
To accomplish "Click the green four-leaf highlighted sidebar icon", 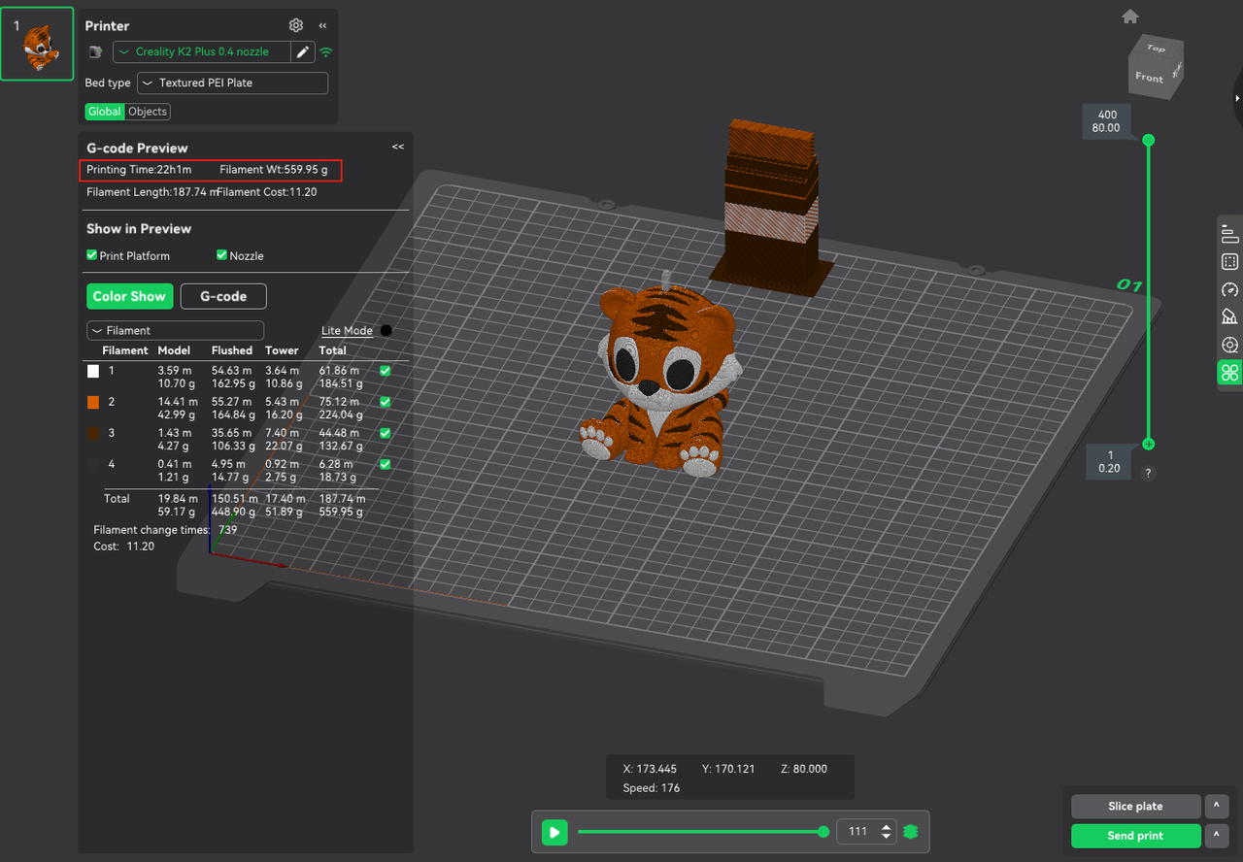I will click(x=1230, y=373).
